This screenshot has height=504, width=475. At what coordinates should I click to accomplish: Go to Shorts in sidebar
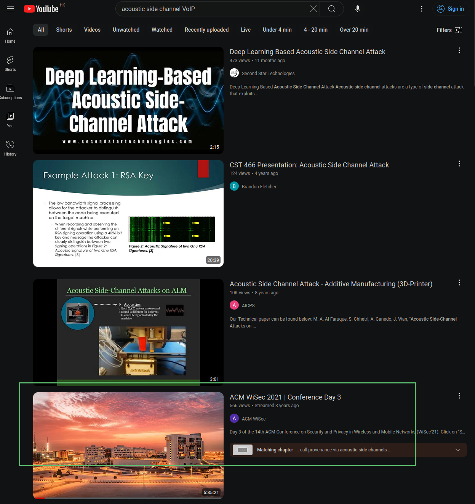[10, 63]
